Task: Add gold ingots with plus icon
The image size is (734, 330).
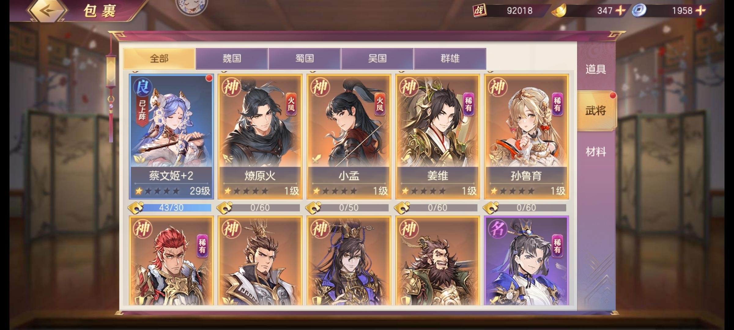Action: [620, 10]
